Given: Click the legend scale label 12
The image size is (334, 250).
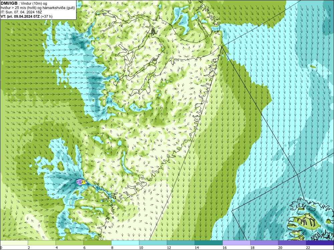Looking at the screenshot, I should click(x=168, y=248).
